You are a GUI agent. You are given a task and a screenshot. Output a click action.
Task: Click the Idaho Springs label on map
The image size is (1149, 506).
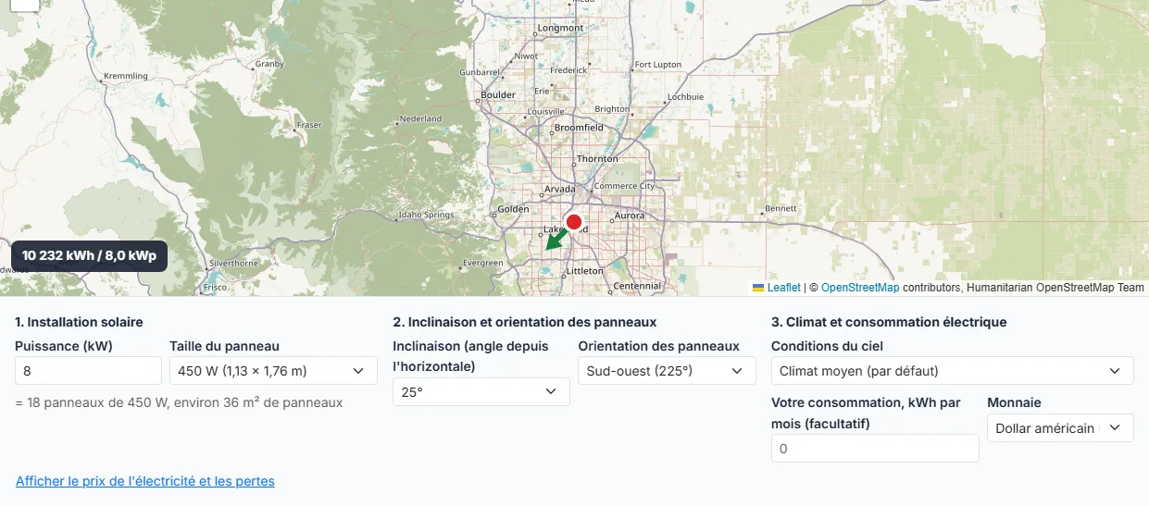click(426, 215)
